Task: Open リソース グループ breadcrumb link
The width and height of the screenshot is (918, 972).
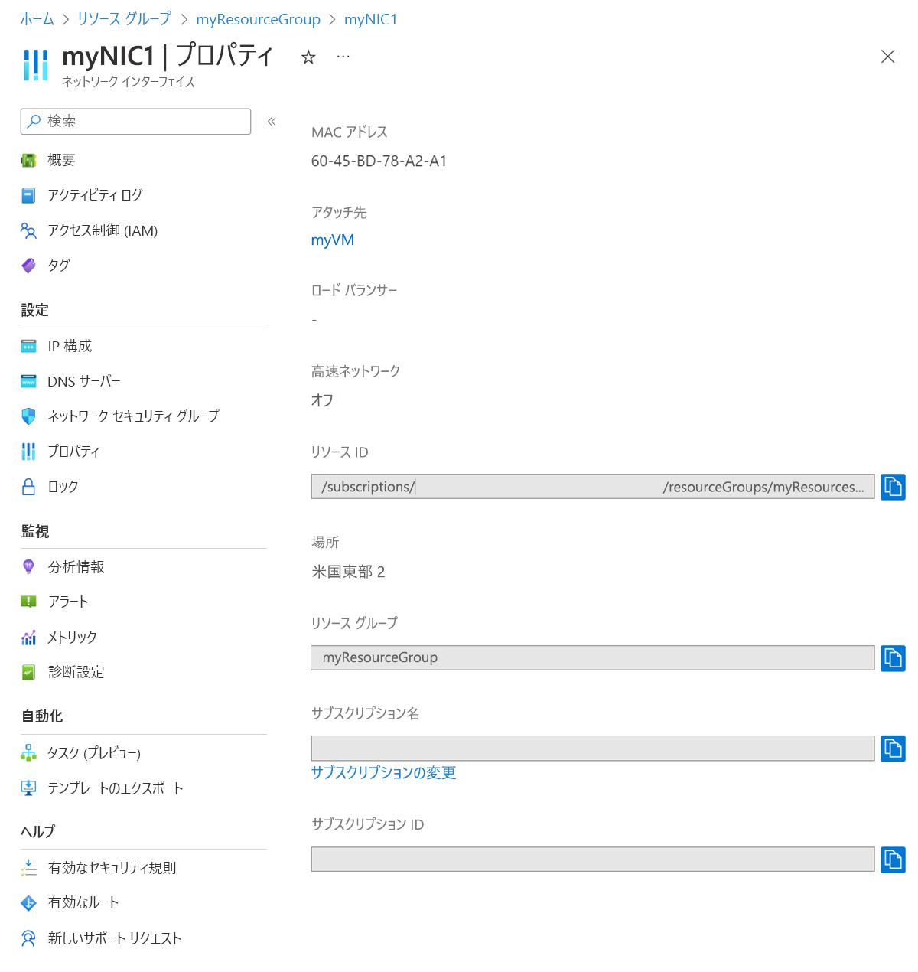Action: [x=124, y=19]
